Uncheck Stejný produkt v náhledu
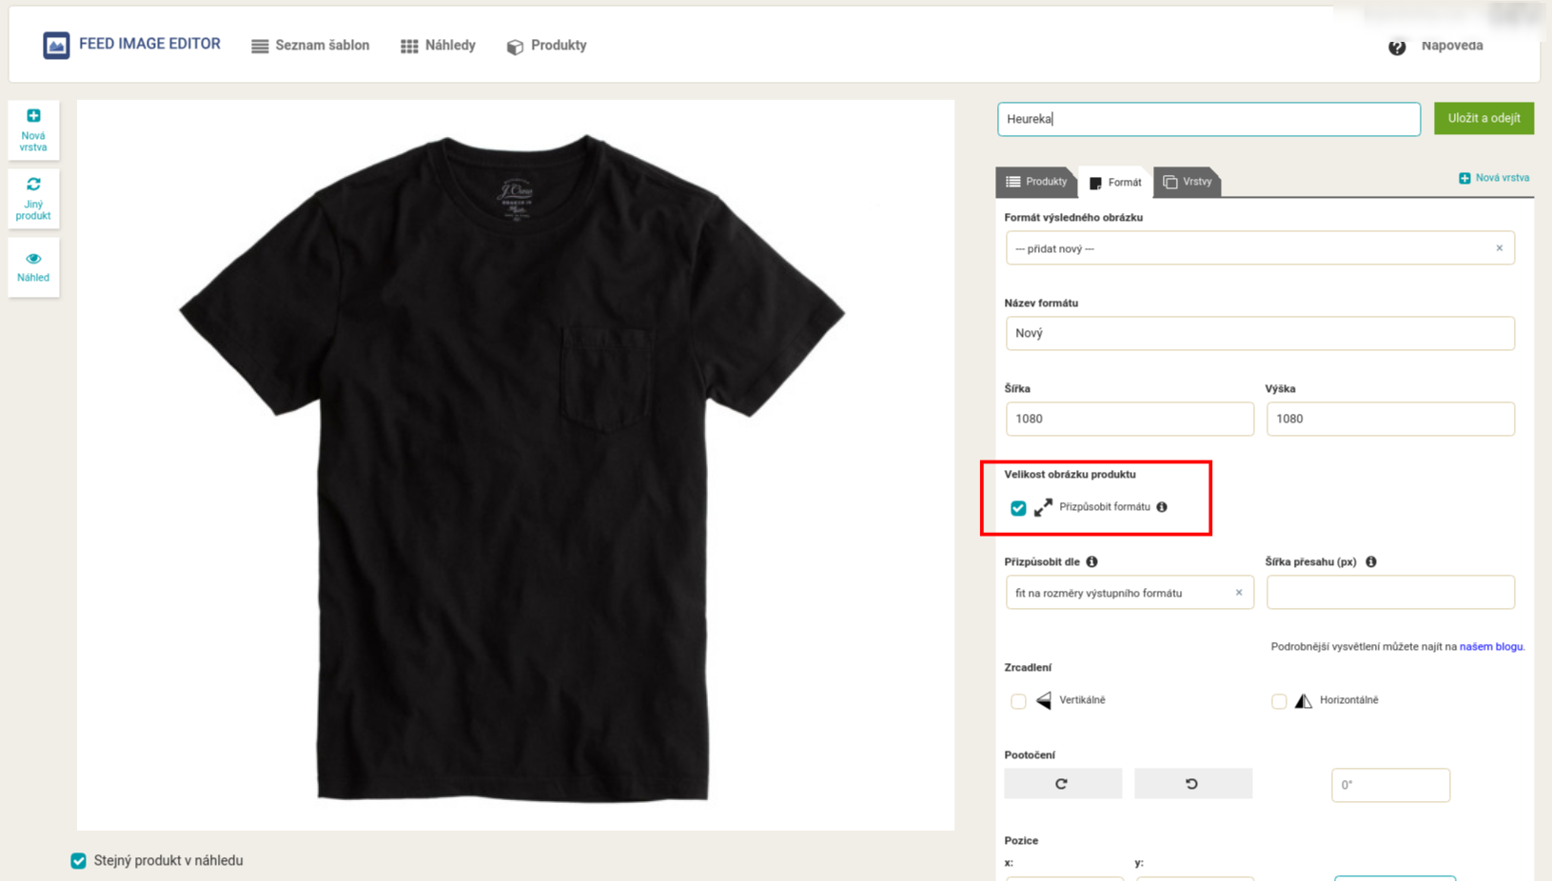 79,861
